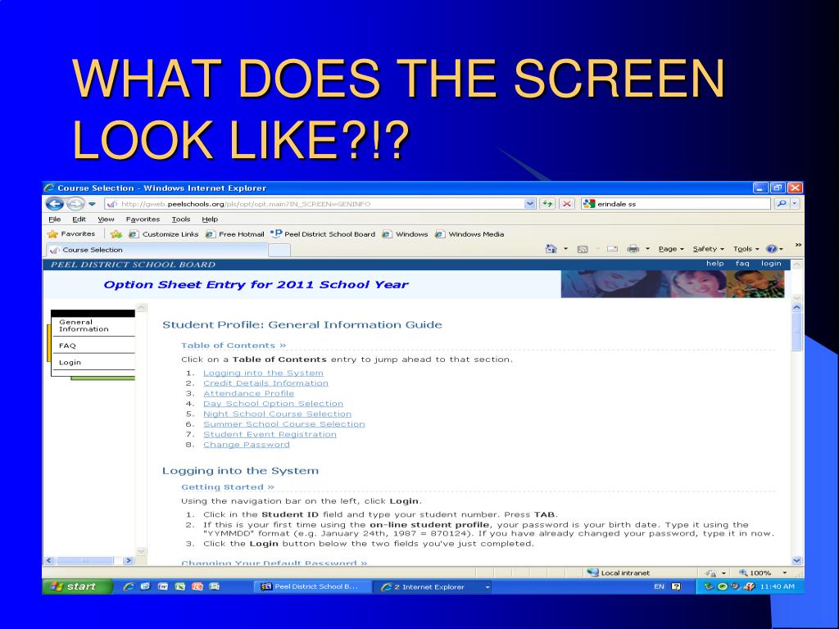Open the Tools menu in menu bar
The width and height of the screenshot is (839, 629).
181,219
